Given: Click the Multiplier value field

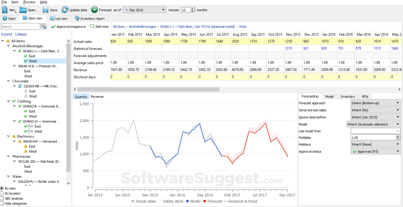Looking at the screenshot, I should coord(373,138).
